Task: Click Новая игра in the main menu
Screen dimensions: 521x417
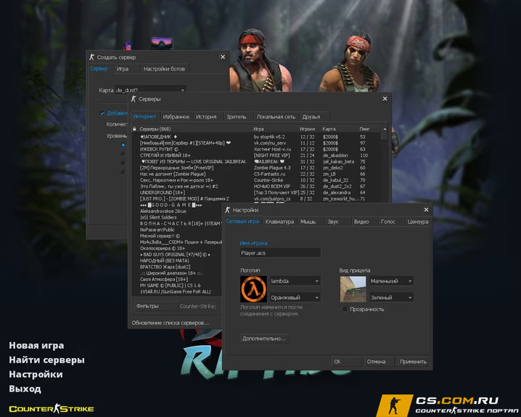Action: 36,346
